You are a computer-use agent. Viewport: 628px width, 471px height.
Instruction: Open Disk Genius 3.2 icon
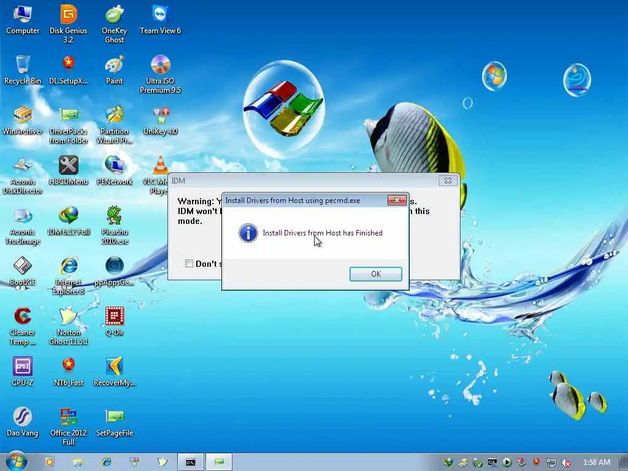[x=69, y=24]
